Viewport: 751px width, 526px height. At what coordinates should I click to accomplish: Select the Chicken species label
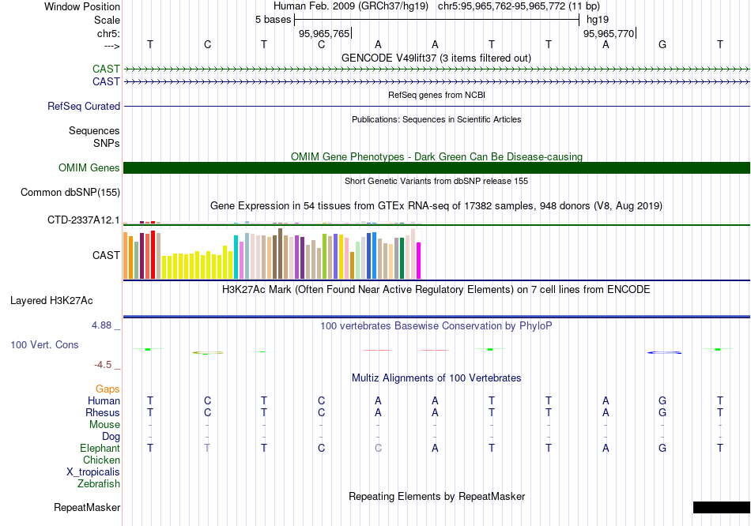[101, 460]
